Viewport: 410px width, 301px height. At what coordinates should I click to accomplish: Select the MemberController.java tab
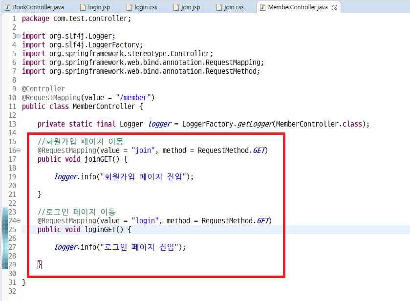pos(298,7)
